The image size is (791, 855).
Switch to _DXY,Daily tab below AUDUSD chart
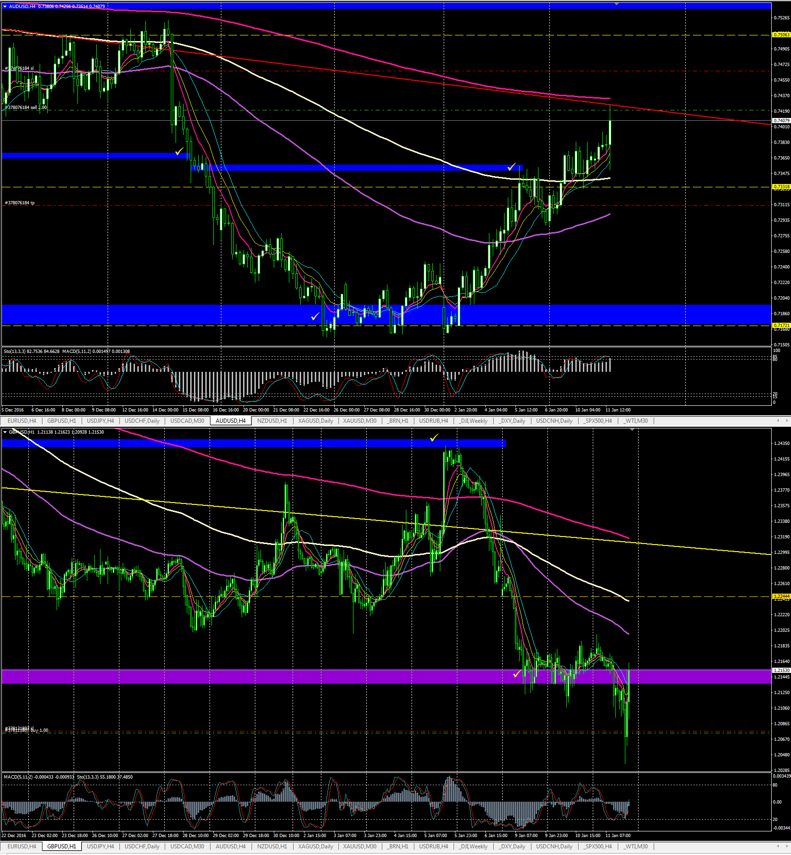tap(512, 421)
